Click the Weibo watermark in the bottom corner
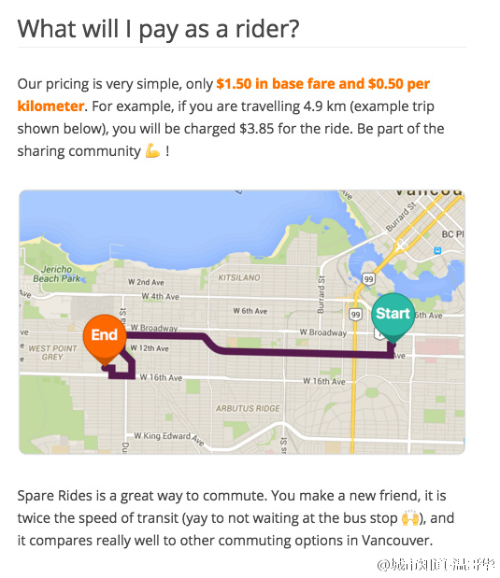 436,565
